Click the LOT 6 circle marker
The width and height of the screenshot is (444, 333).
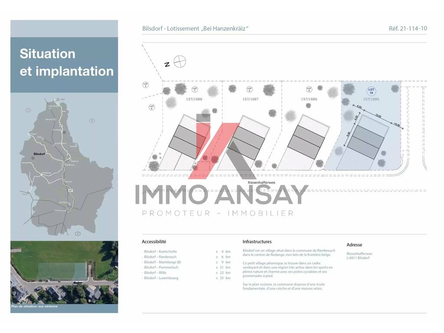click(152, 108)
